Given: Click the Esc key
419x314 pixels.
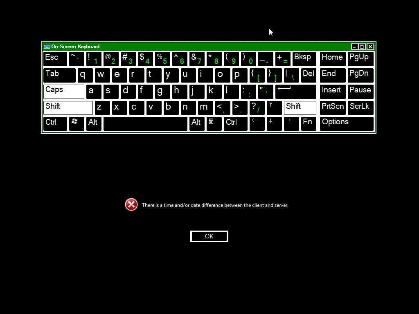Looking at the screenshot, I should click(x=55, y=59).
